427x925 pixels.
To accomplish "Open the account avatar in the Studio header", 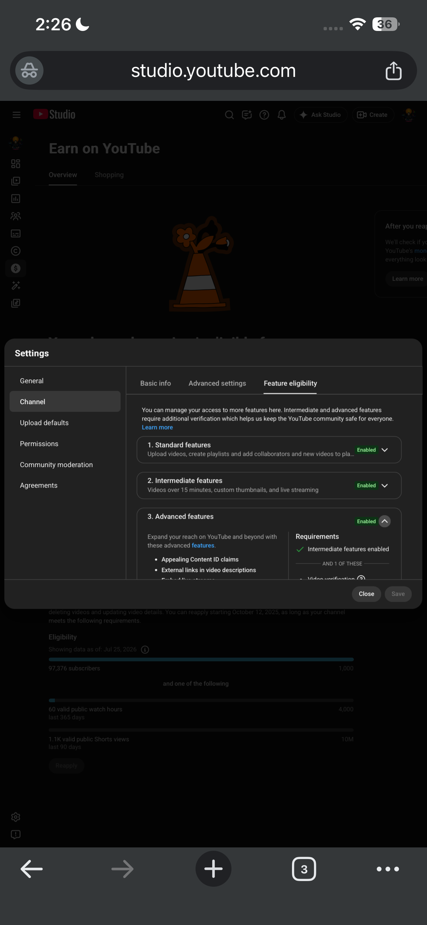I will point(409,115).
